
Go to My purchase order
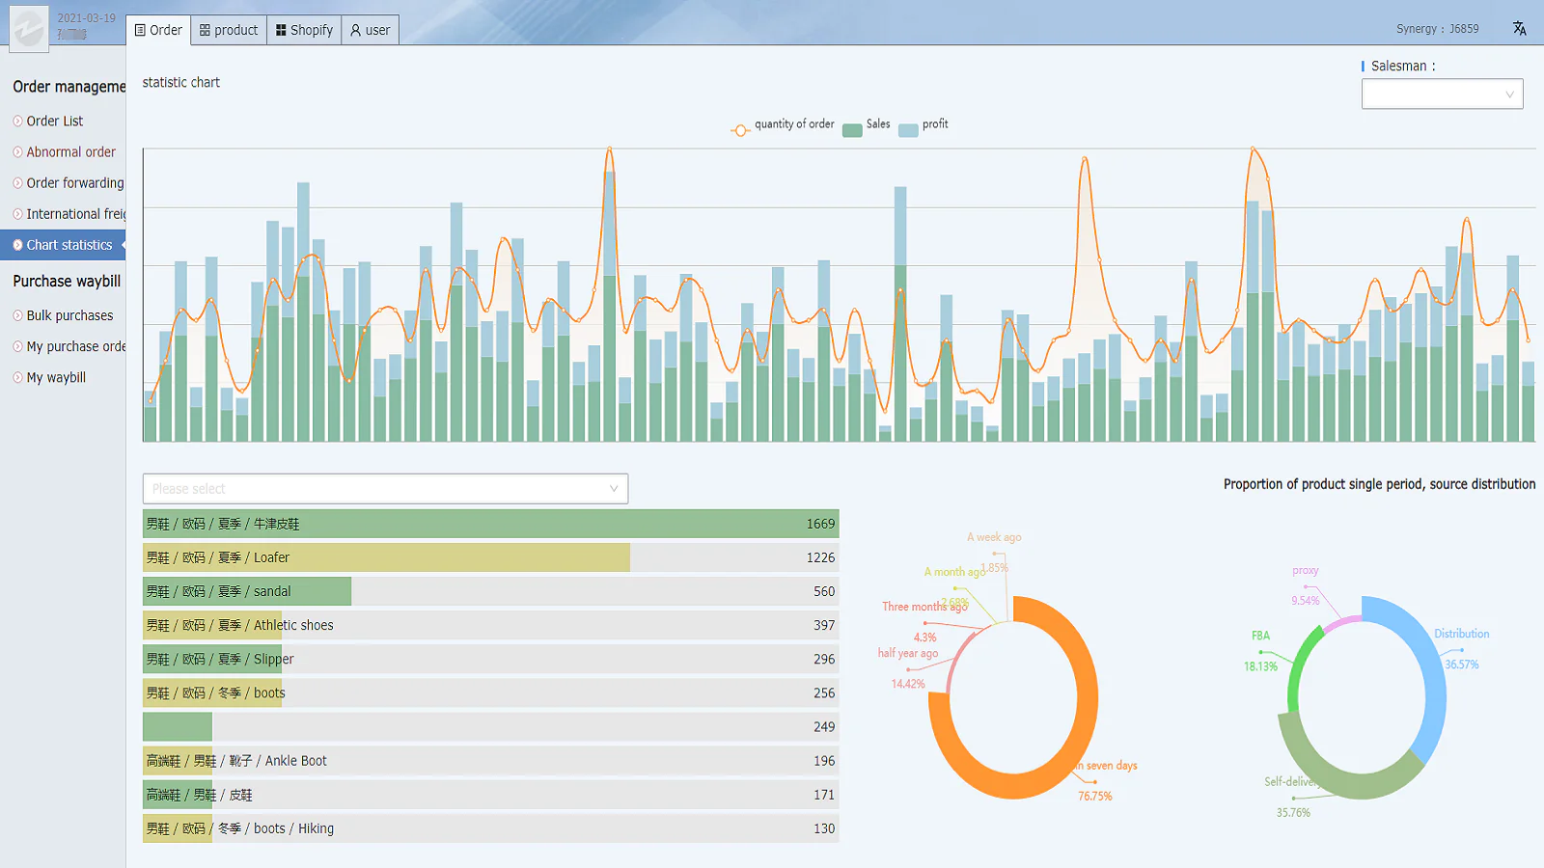click(75, 346)
